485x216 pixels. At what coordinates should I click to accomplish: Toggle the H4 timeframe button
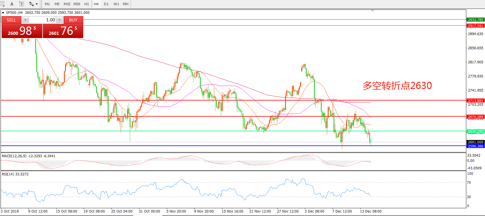pyautogui.click(x=96, y=4)
